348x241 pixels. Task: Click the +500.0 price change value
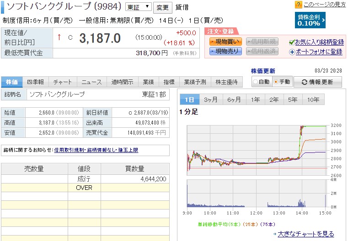[186, 33]
